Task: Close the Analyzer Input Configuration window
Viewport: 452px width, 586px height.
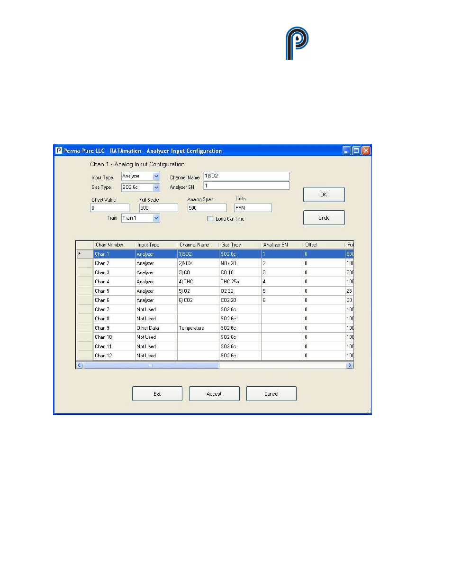Action: [x=366, y=150]
